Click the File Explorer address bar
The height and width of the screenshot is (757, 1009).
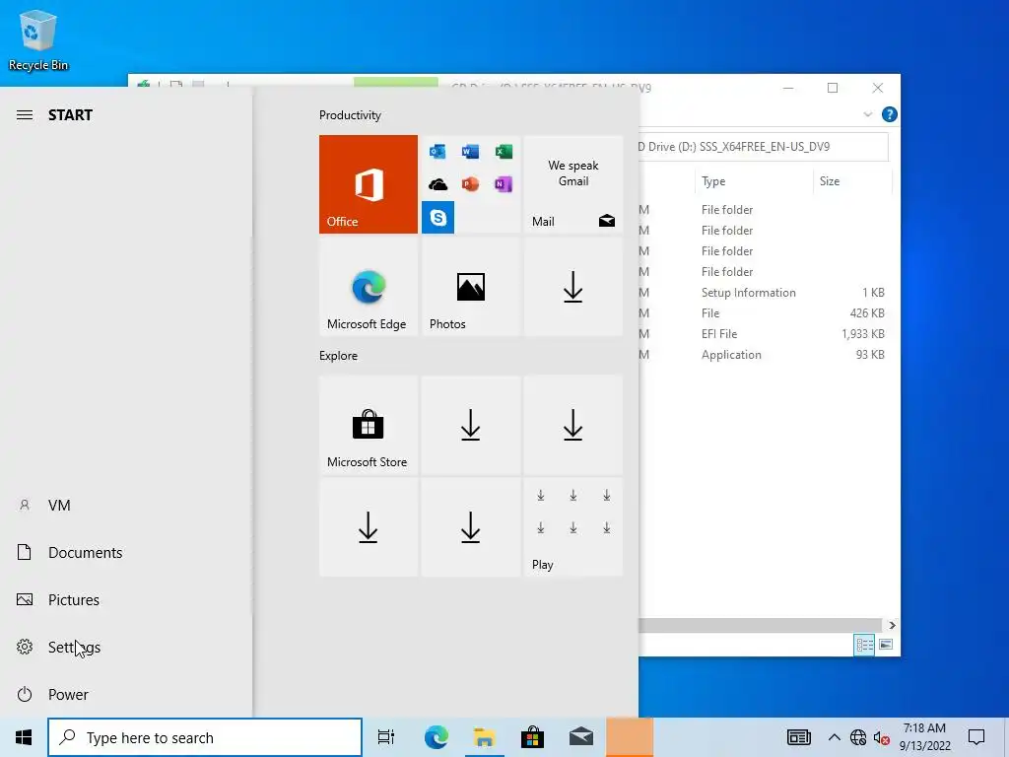click(x=764, y=147)
